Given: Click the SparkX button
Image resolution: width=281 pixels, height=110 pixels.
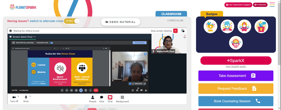Looking at the screenshot, I should [x=236, y=60].
